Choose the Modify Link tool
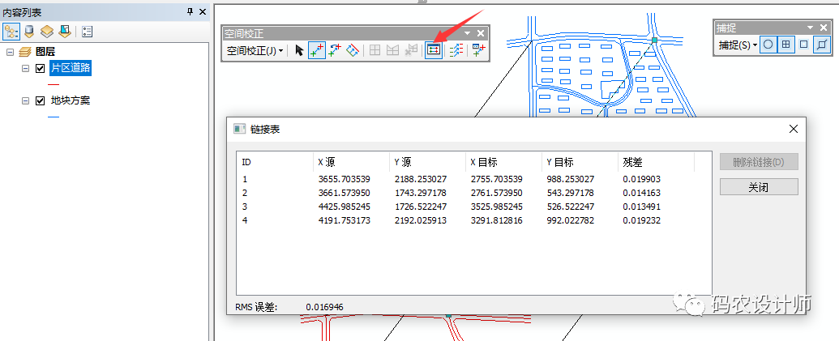 pos(335,50)
